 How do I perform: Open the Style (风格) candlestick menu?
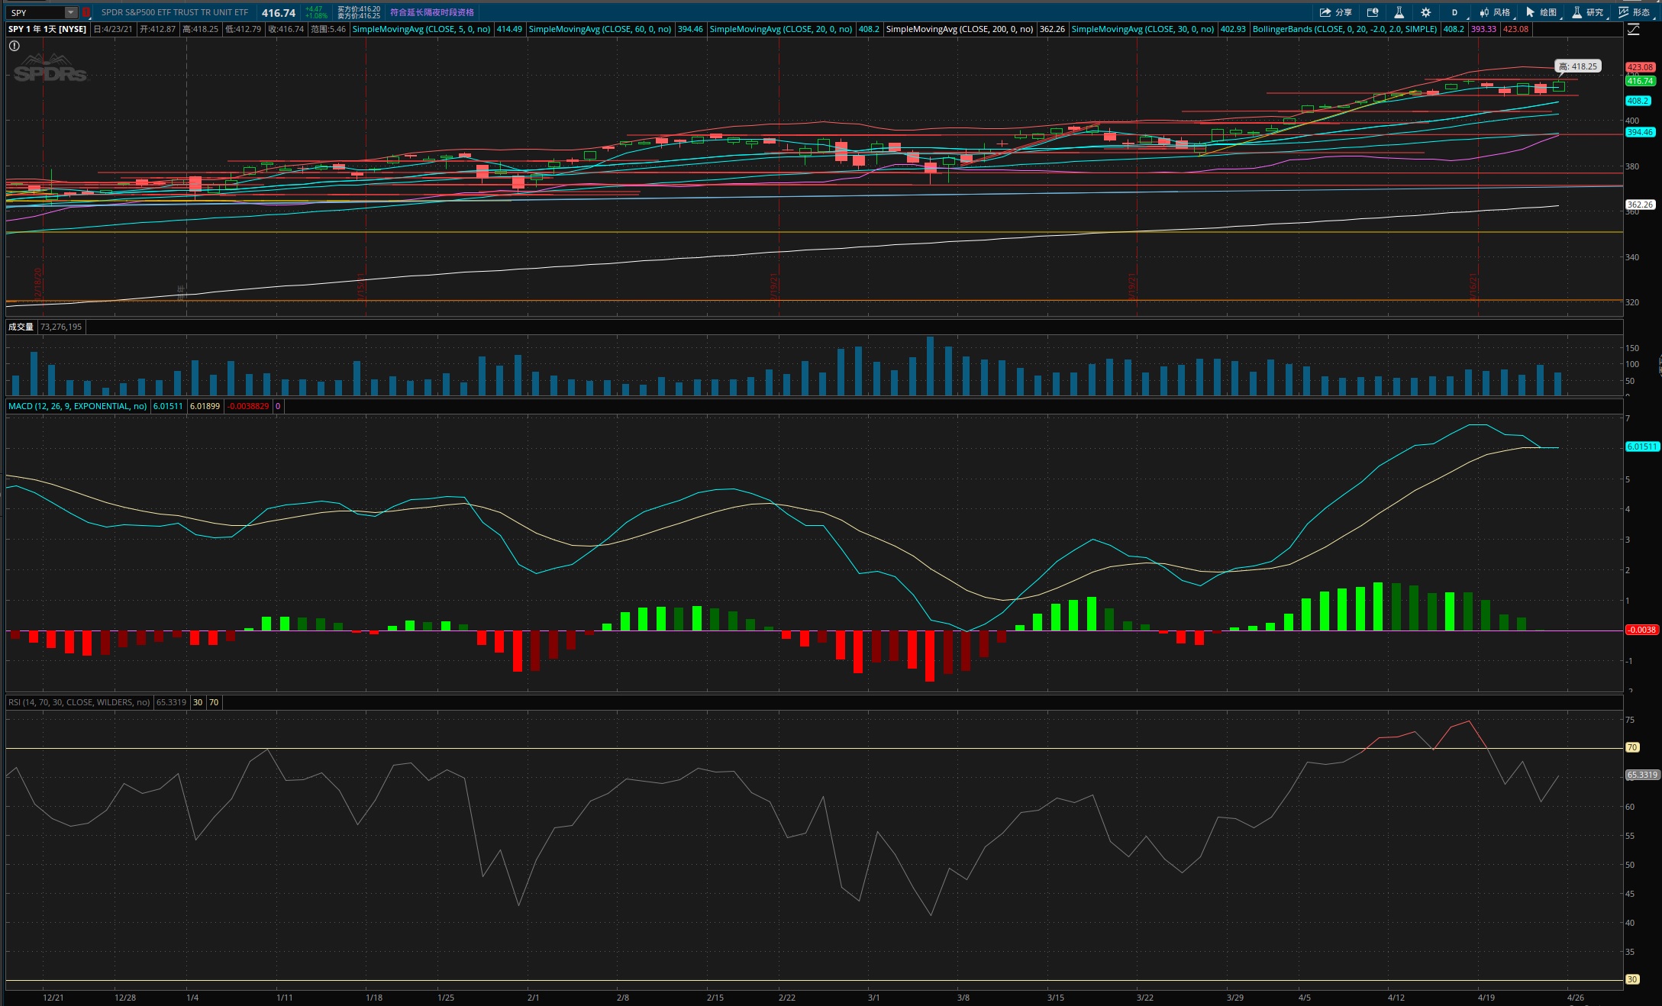tap(1495, 12)
